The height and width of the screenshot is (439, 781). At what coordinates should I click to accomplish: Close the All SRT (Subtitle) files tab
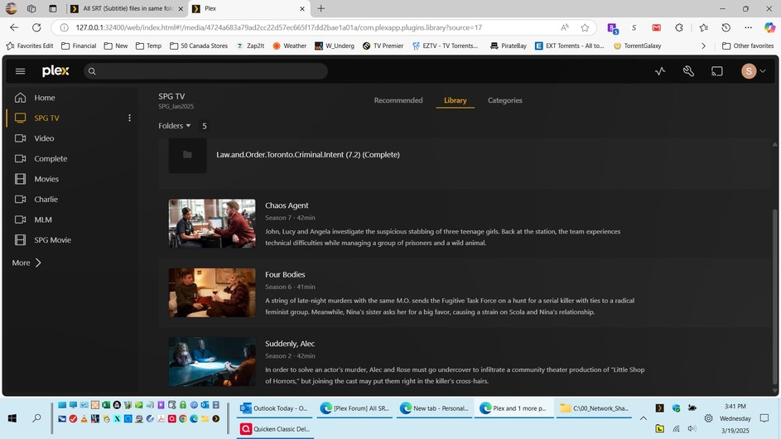[181, 8]
